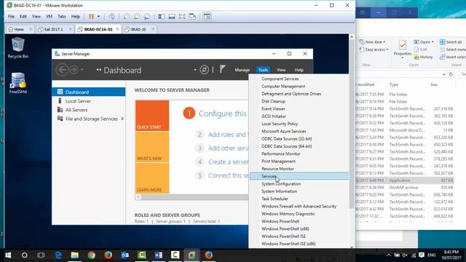The image size is (466, 262).
Task: Send Ctrl+Alt+Del using the VMware toolbar icon
Action: coord(111,16)
